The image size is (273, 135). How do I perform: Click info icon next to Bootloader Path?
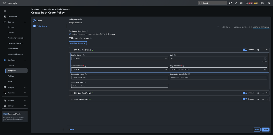85,82
